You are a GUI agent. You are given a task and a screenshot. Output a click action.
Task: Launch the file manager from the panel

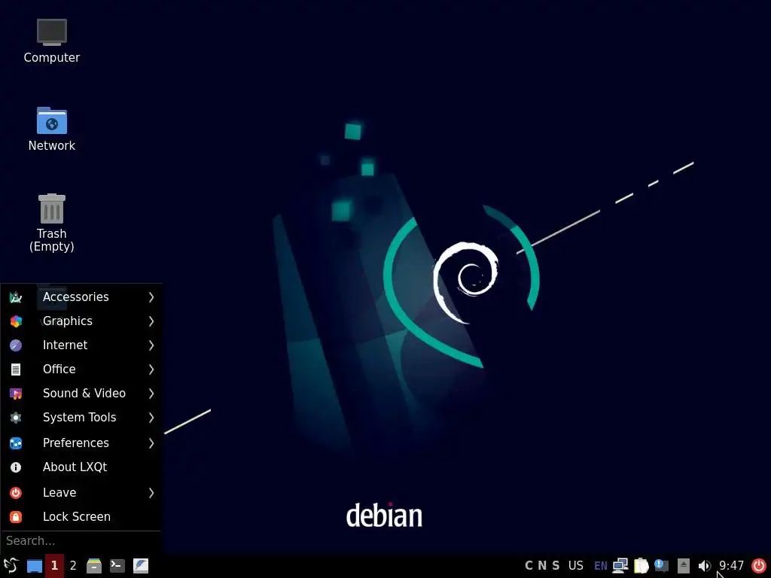(x=94, y=566)
